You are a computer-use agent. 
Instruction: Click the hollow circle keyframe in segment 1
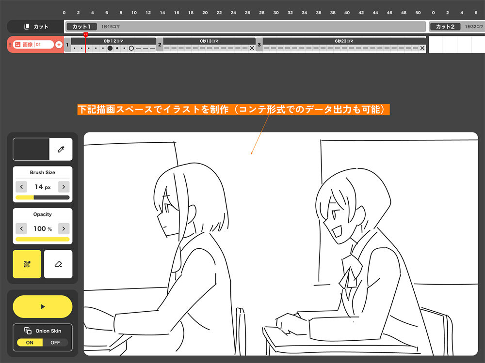(131, 48)
